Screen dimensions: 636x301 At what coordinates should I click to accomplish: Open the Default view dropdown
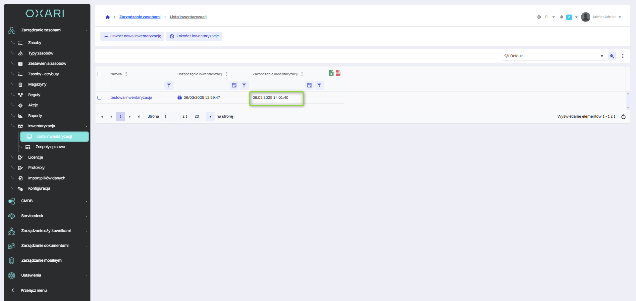[553, 56]
